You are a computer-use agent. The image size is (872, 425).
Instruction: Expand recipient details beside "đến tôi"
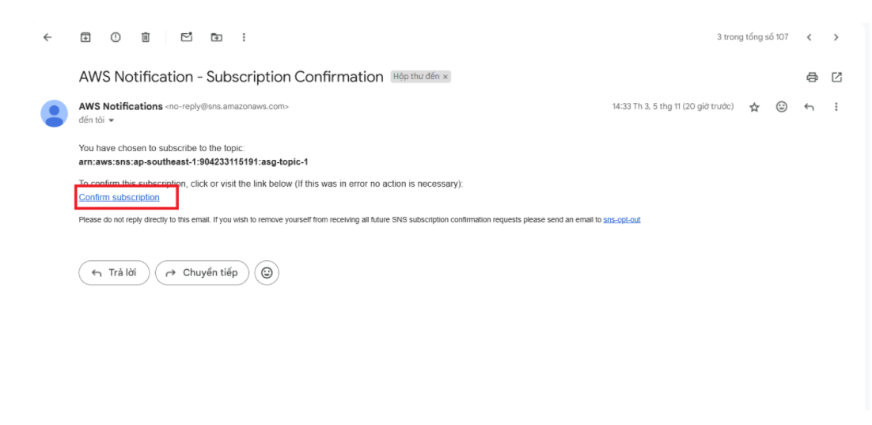(x=112, y=121)
